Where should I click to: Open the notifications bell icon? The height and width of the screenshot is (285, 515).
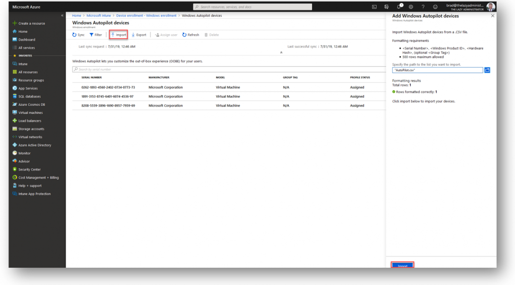[x=399, y=6]
